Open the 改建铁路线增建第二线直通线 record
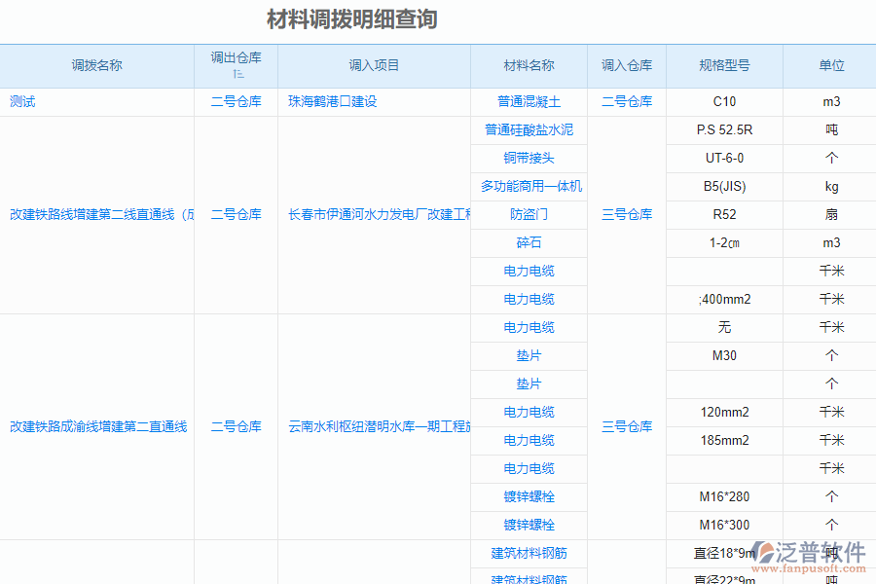Image resolution: width=876 pixels, height=584 pixels. tap(97, 215)
